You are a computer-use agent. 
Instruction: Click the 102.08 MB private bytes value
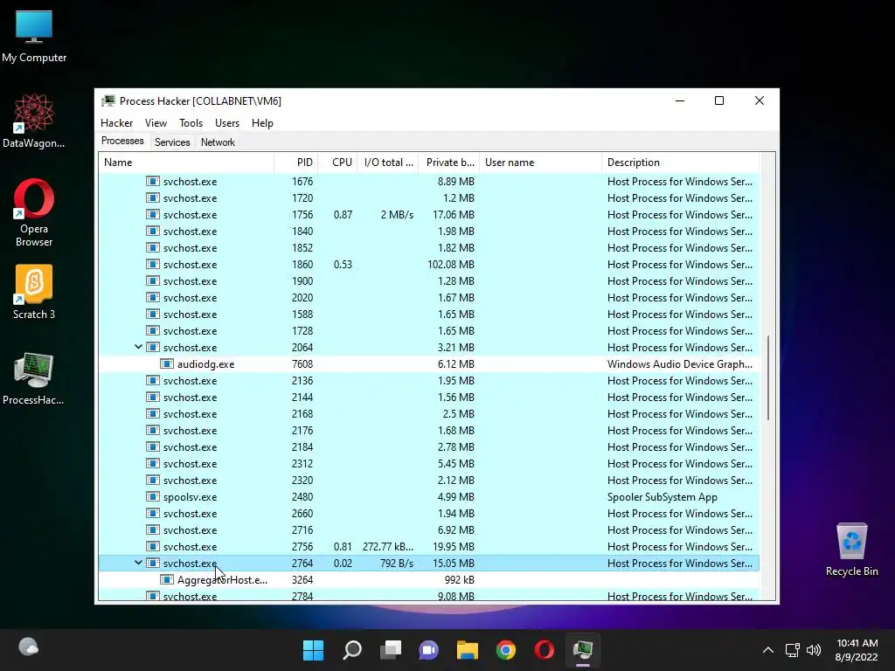tap(451, 265)
